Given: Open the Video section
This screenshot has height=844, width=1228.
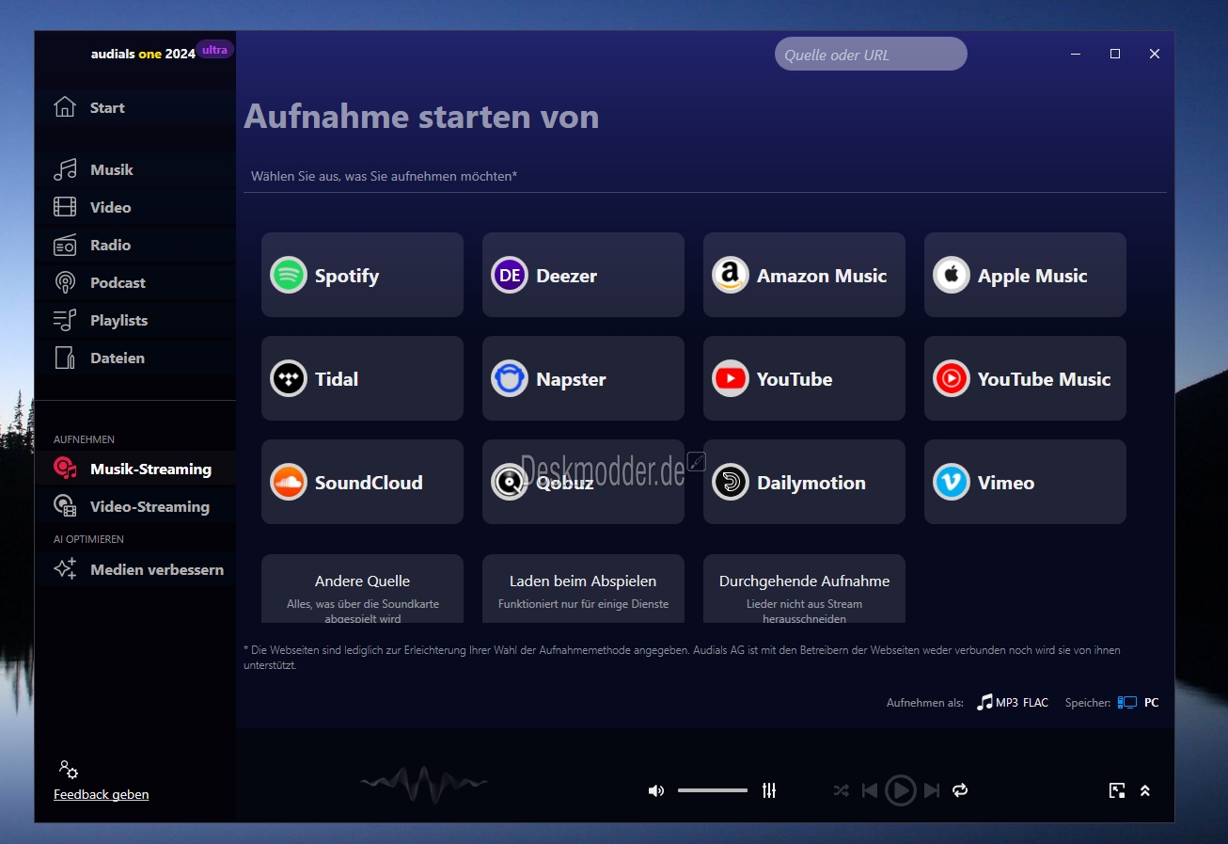Looking at the screenshot, I should tap(135, 207).
